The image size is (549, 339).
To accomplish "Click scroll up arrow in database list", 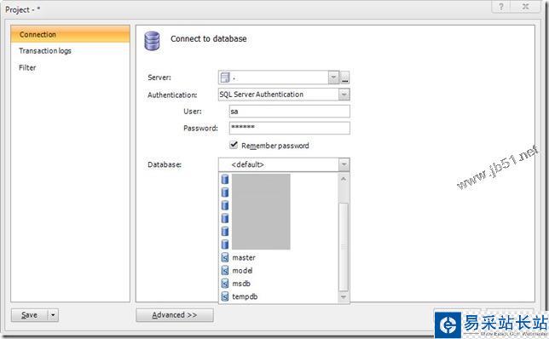I will pyautogui.click(x=344, y=179).
